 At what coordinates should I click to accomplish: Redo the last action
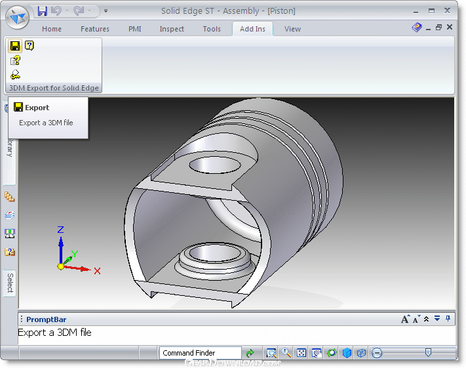pyautogui.click(x=79, y=11)
